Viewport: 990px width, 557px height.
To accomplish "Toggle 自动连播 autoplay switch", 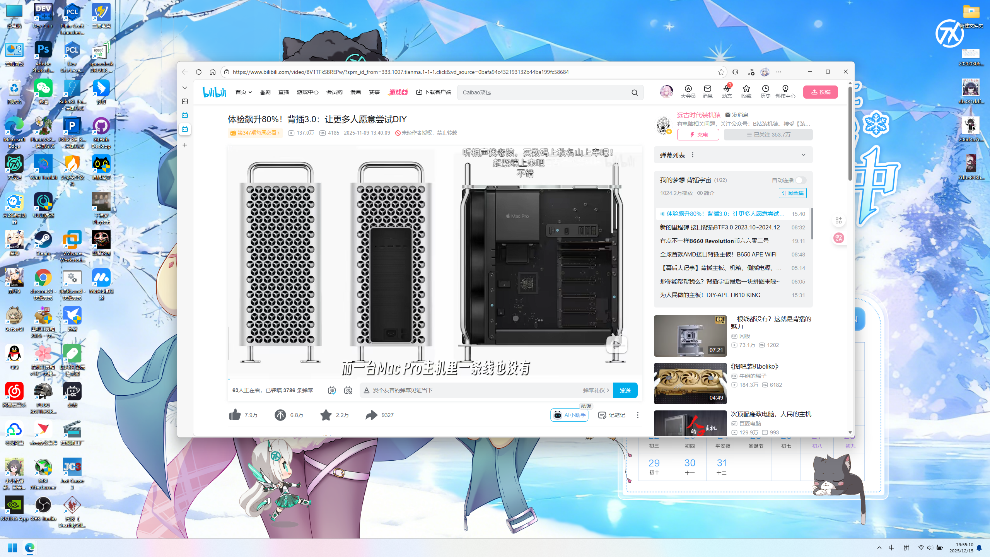I will 801,180.
